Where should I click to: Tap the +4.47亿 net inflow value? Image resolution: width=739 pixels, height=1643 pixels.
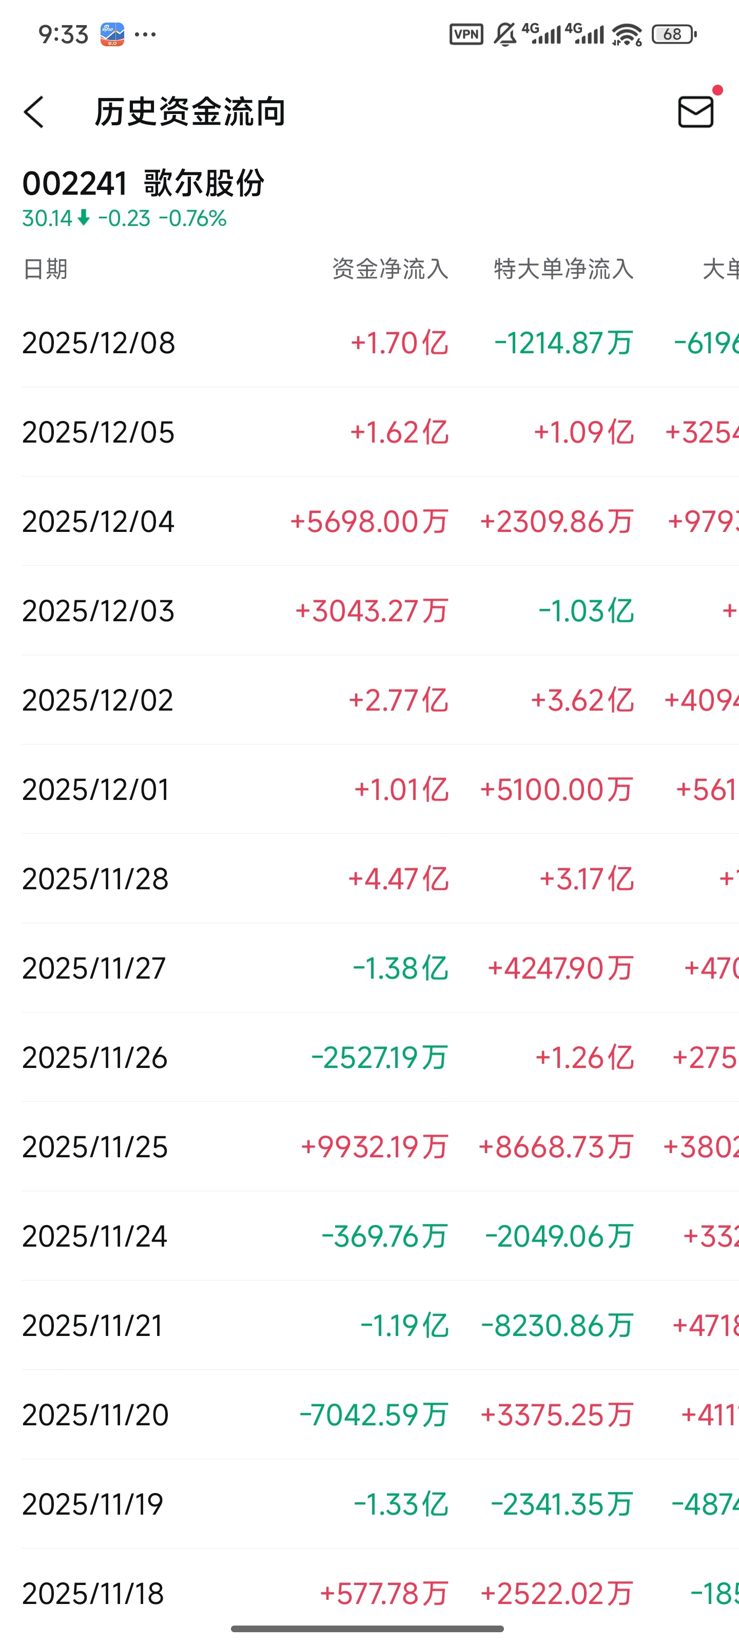point(399,879)
